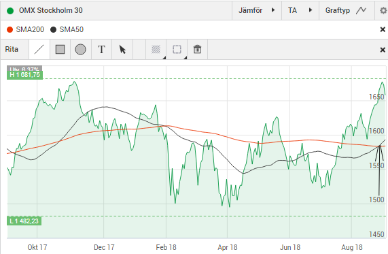The image size is (388, 254).
Task: Click the SMA200 indicator label
Action: click(30, 29)
